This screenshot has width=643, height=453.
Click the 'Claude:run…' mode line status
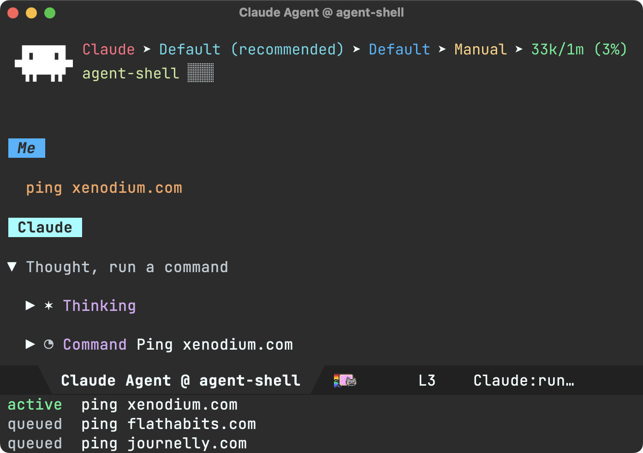click(x=524, y=381)
